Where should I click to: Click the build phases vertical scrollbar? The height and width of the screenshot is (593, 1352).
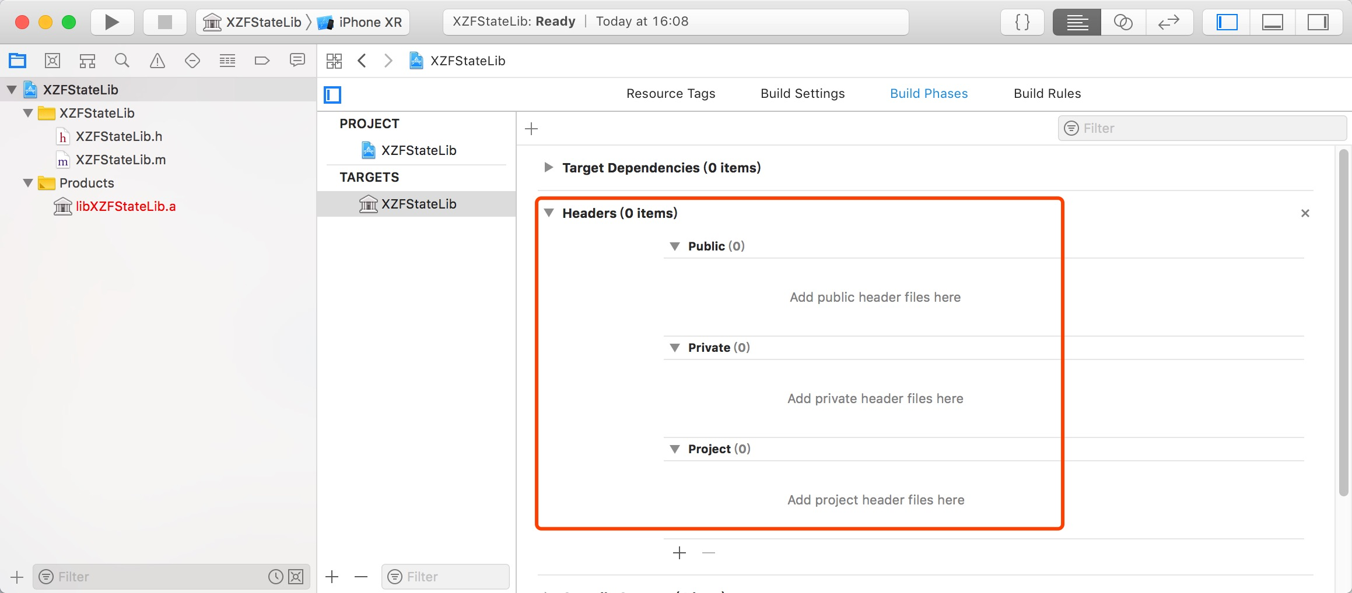(x=1344, y=323)
